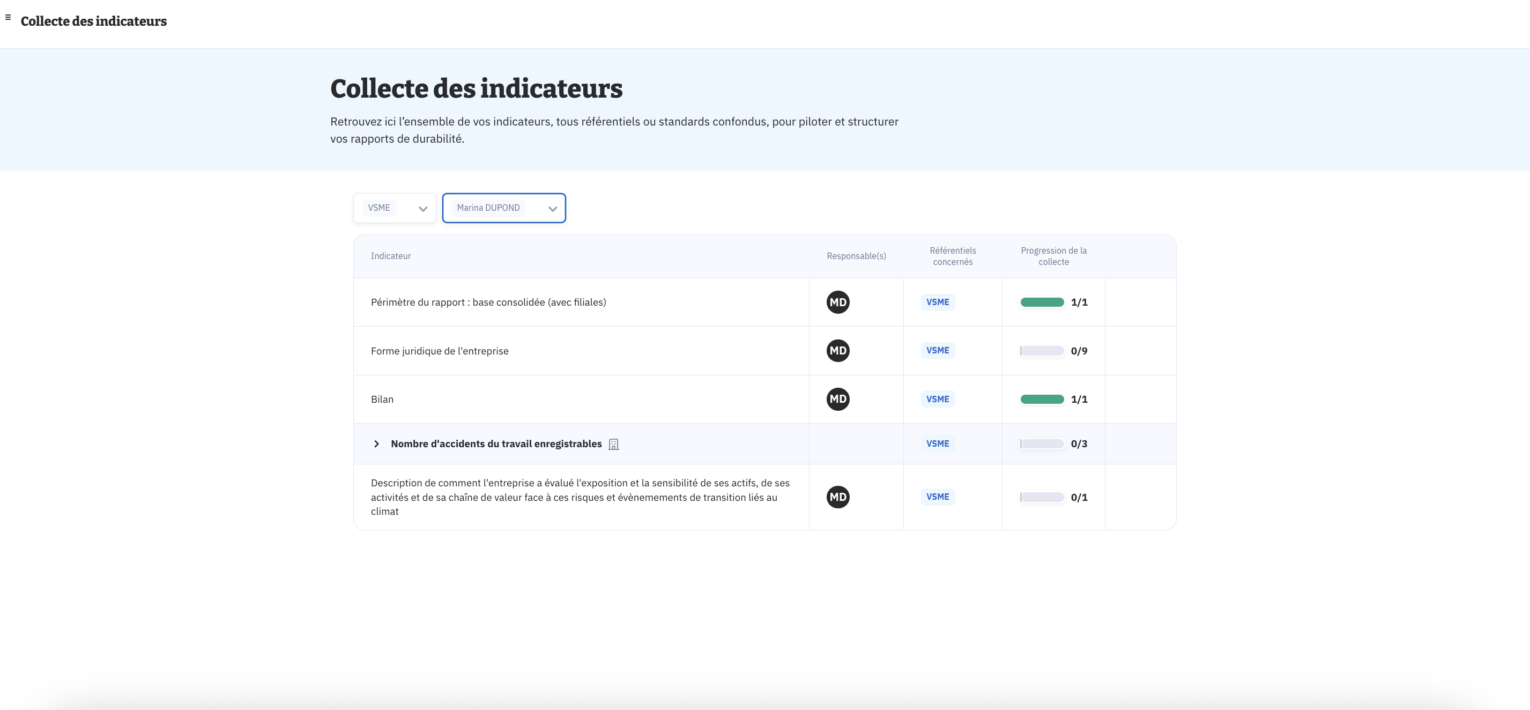1530x710 pixels.
Task: Open the Marina DUPOND responsable dropdown
Action: (x=504, y=208)
